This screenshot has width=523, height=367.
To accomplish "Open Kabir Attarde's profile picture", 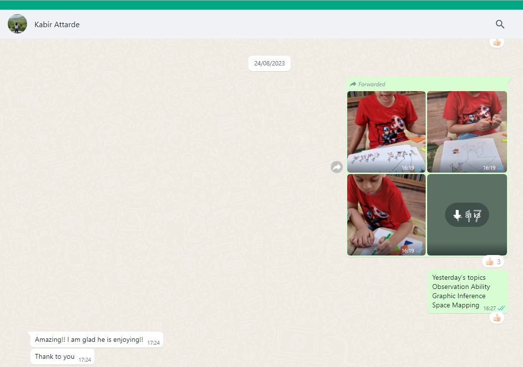I will pyautogui.click(x=17, y=24).
